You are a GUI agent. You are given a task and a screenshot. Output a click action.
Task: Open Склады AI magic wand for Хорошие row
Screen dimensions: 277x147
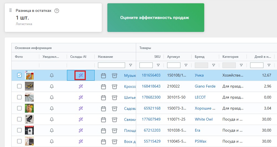tap(81, 108)
